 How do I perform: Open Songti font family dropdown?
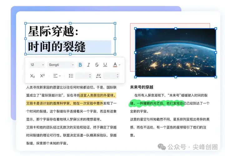[x=61, y=65]
